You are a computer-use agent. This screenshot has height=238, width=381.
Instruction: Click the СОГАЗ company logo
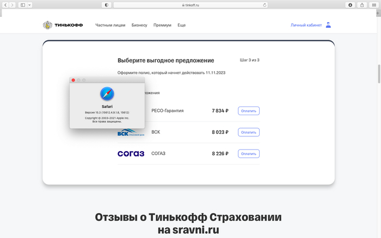point(131,154)
